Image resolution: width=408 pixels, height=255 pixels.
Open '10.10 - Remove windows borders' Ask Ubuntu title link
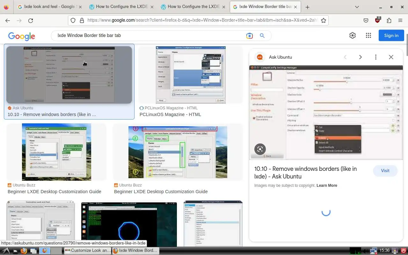[x=305, y=172]
